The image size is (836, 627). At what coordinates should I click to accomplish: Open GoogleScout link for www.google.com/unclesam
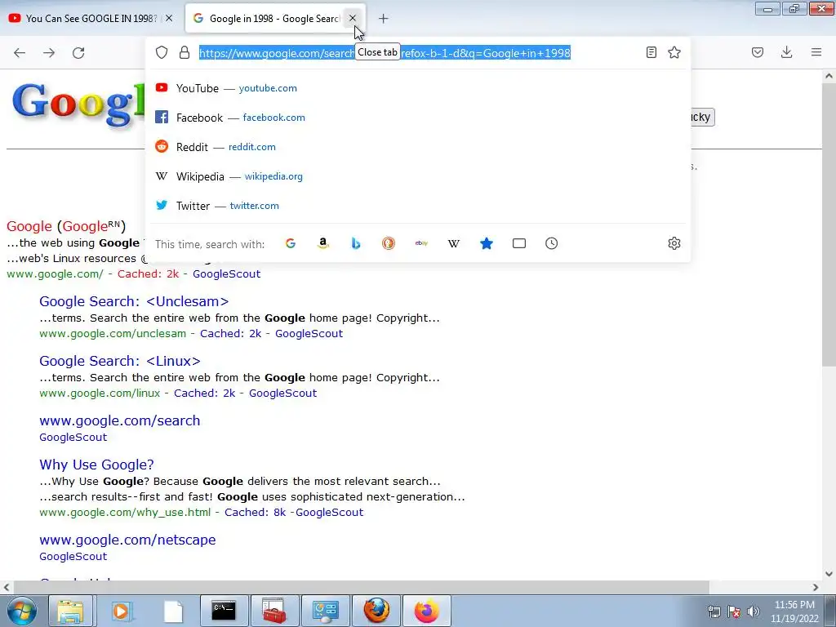point(309,334)
